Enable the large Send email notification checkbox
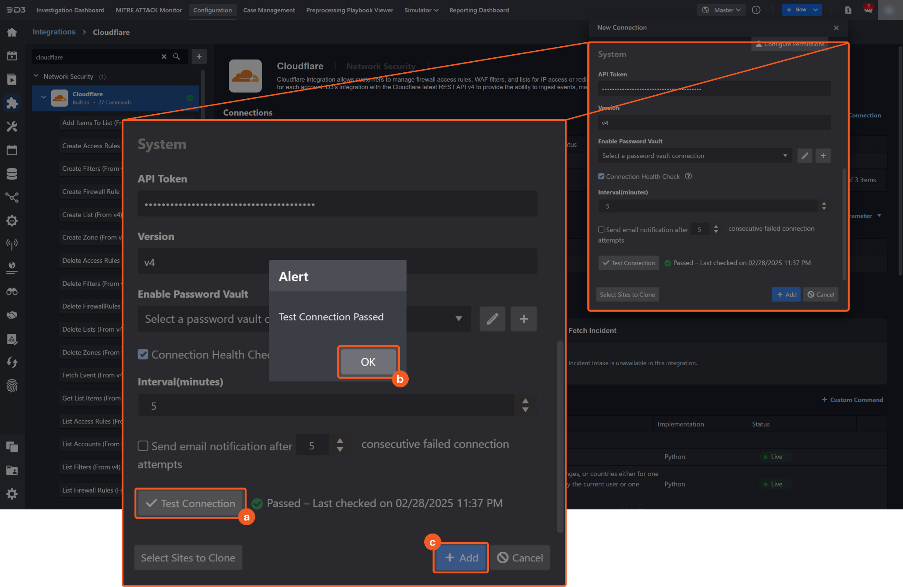The width and height of the screenshot is (903, 587). click(x=143, y=446)
